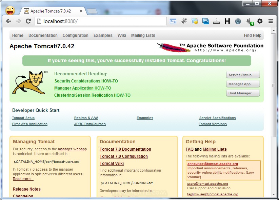279x200 pixels.
Task: Click the question mark ruler extension icon
Action: click(216, 21)
